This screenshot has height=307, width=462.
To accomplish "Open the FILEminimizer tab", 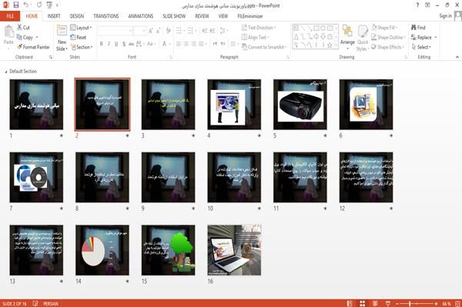I will point(250,16).
